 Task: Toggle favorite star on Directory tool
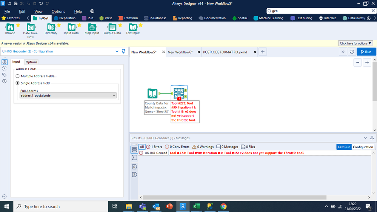(x=59, y=25)
